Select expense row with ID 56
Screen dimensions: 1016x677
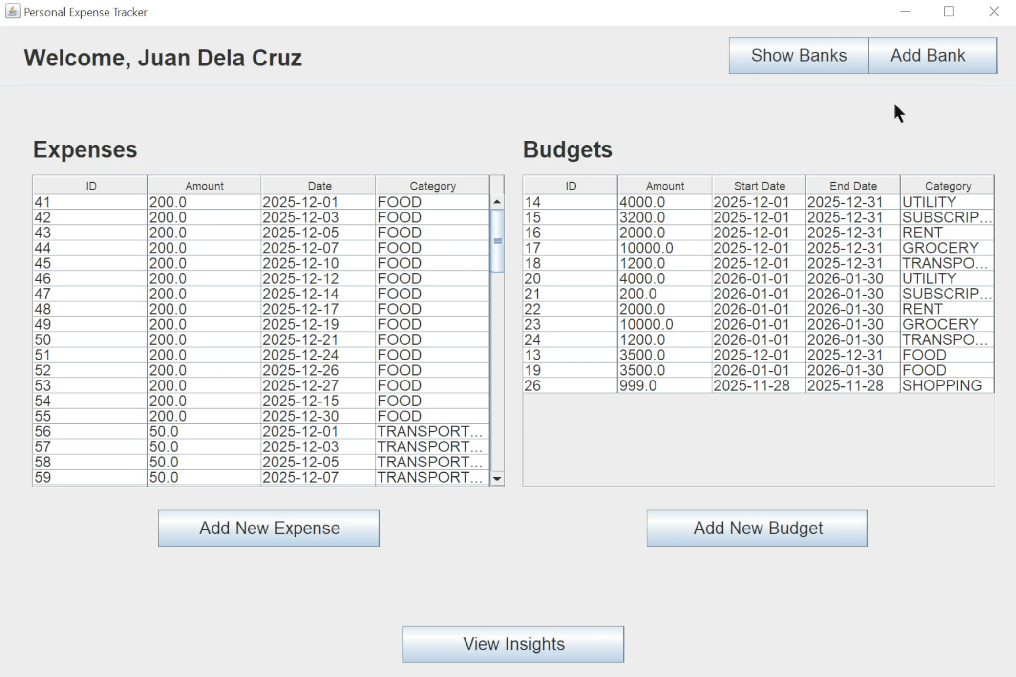tap(91, 431)
